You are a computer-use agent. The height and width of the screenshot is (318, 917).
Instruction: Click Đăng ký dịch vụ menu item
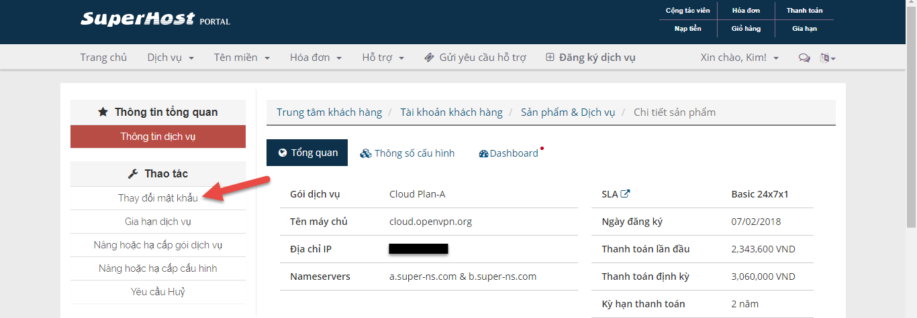point(591,58)
